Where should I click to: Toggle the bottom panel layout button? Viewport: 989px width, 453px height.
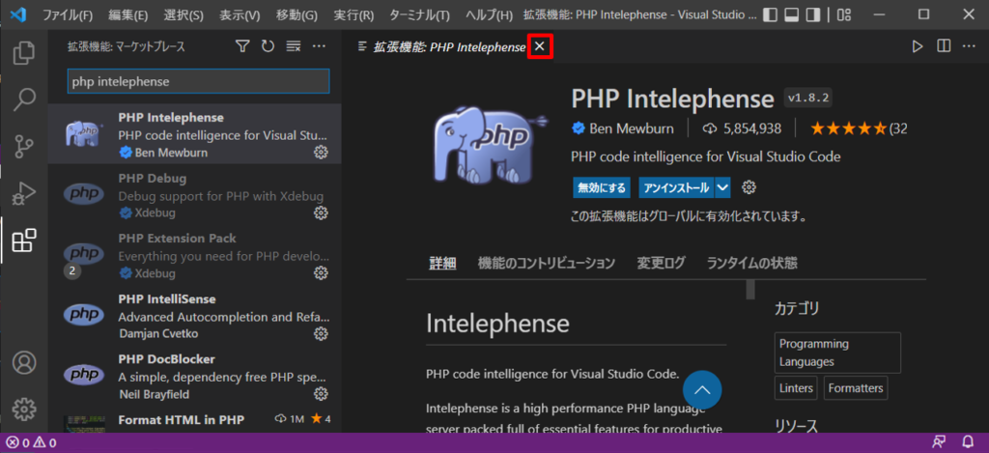click(792, 14)
